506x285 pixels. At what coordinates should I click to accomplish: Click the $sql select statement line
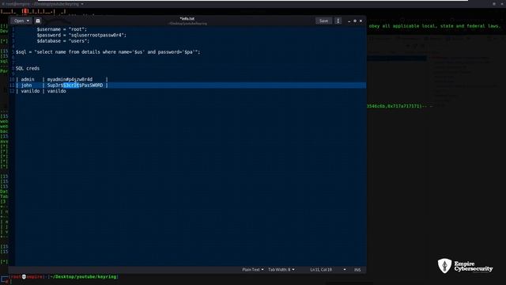pos(108,51)
